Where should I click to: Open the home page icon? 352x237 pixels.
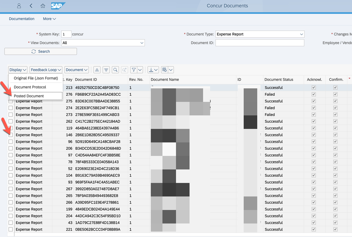click(43, 6)
